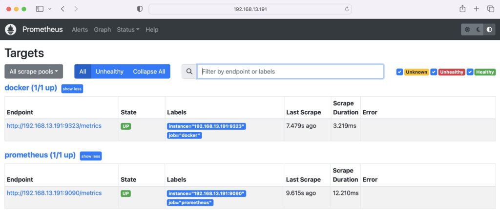Show tab overview icon
The width and height of the screenshot is (500, 210).
point(491,9)
